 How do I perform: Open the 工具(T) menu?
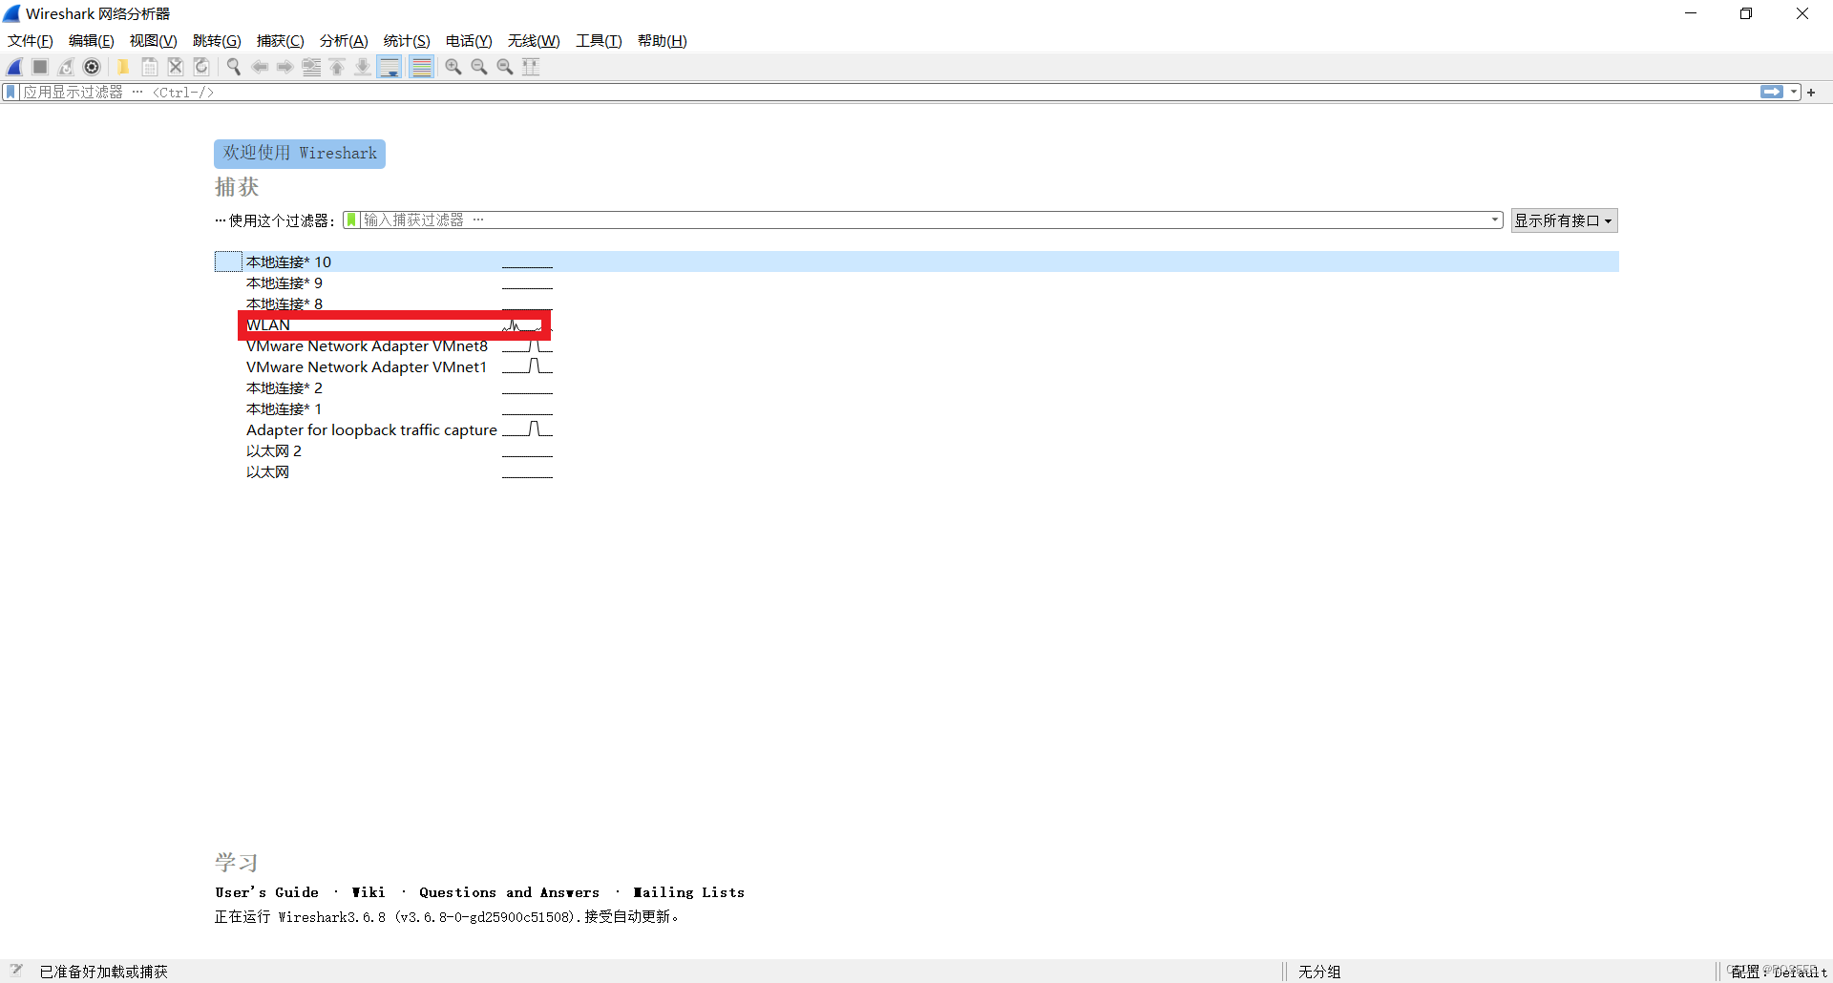click(599, 41)
